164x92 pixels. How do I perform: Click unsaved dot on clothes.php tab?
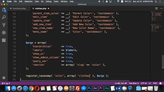48,8
